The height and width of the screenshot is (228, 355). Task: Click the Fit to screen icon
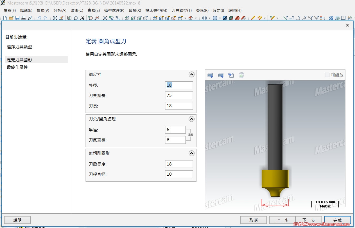[x=55, y=18]
